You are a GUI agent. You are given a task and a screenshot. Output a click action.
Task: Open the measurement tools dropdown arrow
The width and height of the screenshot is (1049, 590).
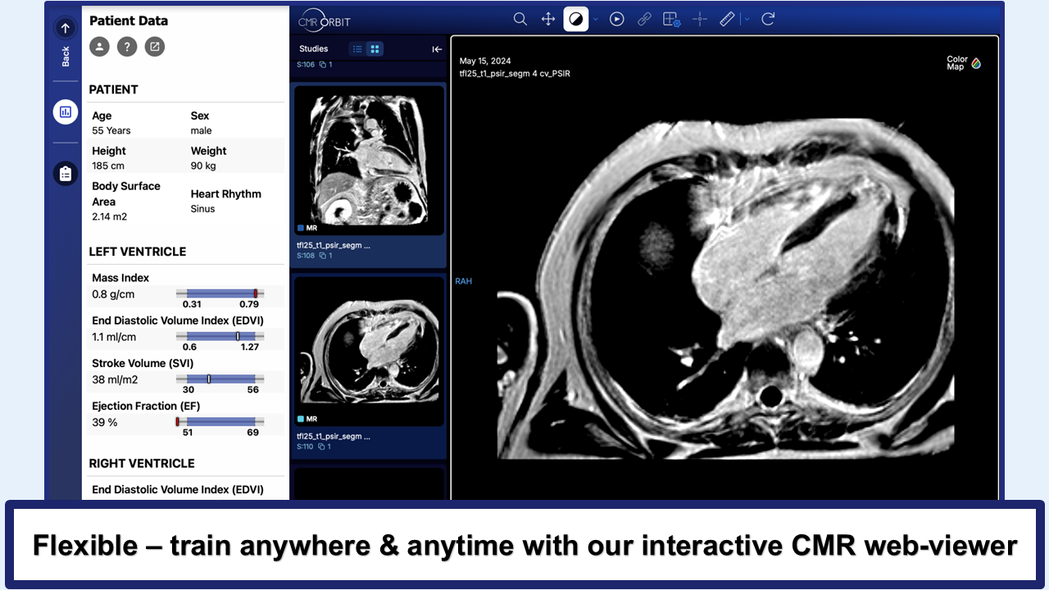(x=747, y=19)
